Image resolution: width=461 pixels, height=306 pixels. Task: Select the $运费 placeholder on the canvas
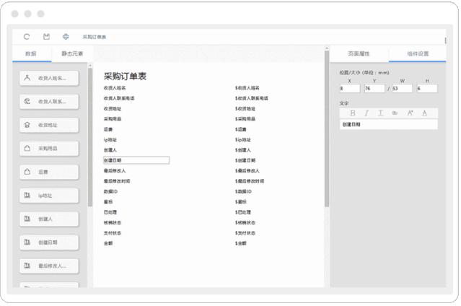tap(241, 129)
